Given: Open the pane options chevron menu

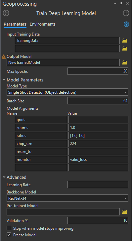Looking at the screenshot, I should click(115, 4).
